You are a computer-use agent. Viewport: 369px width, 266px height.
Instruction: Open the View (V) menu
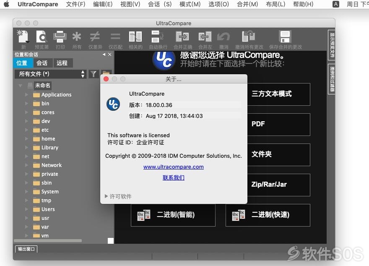click(130, 4)
